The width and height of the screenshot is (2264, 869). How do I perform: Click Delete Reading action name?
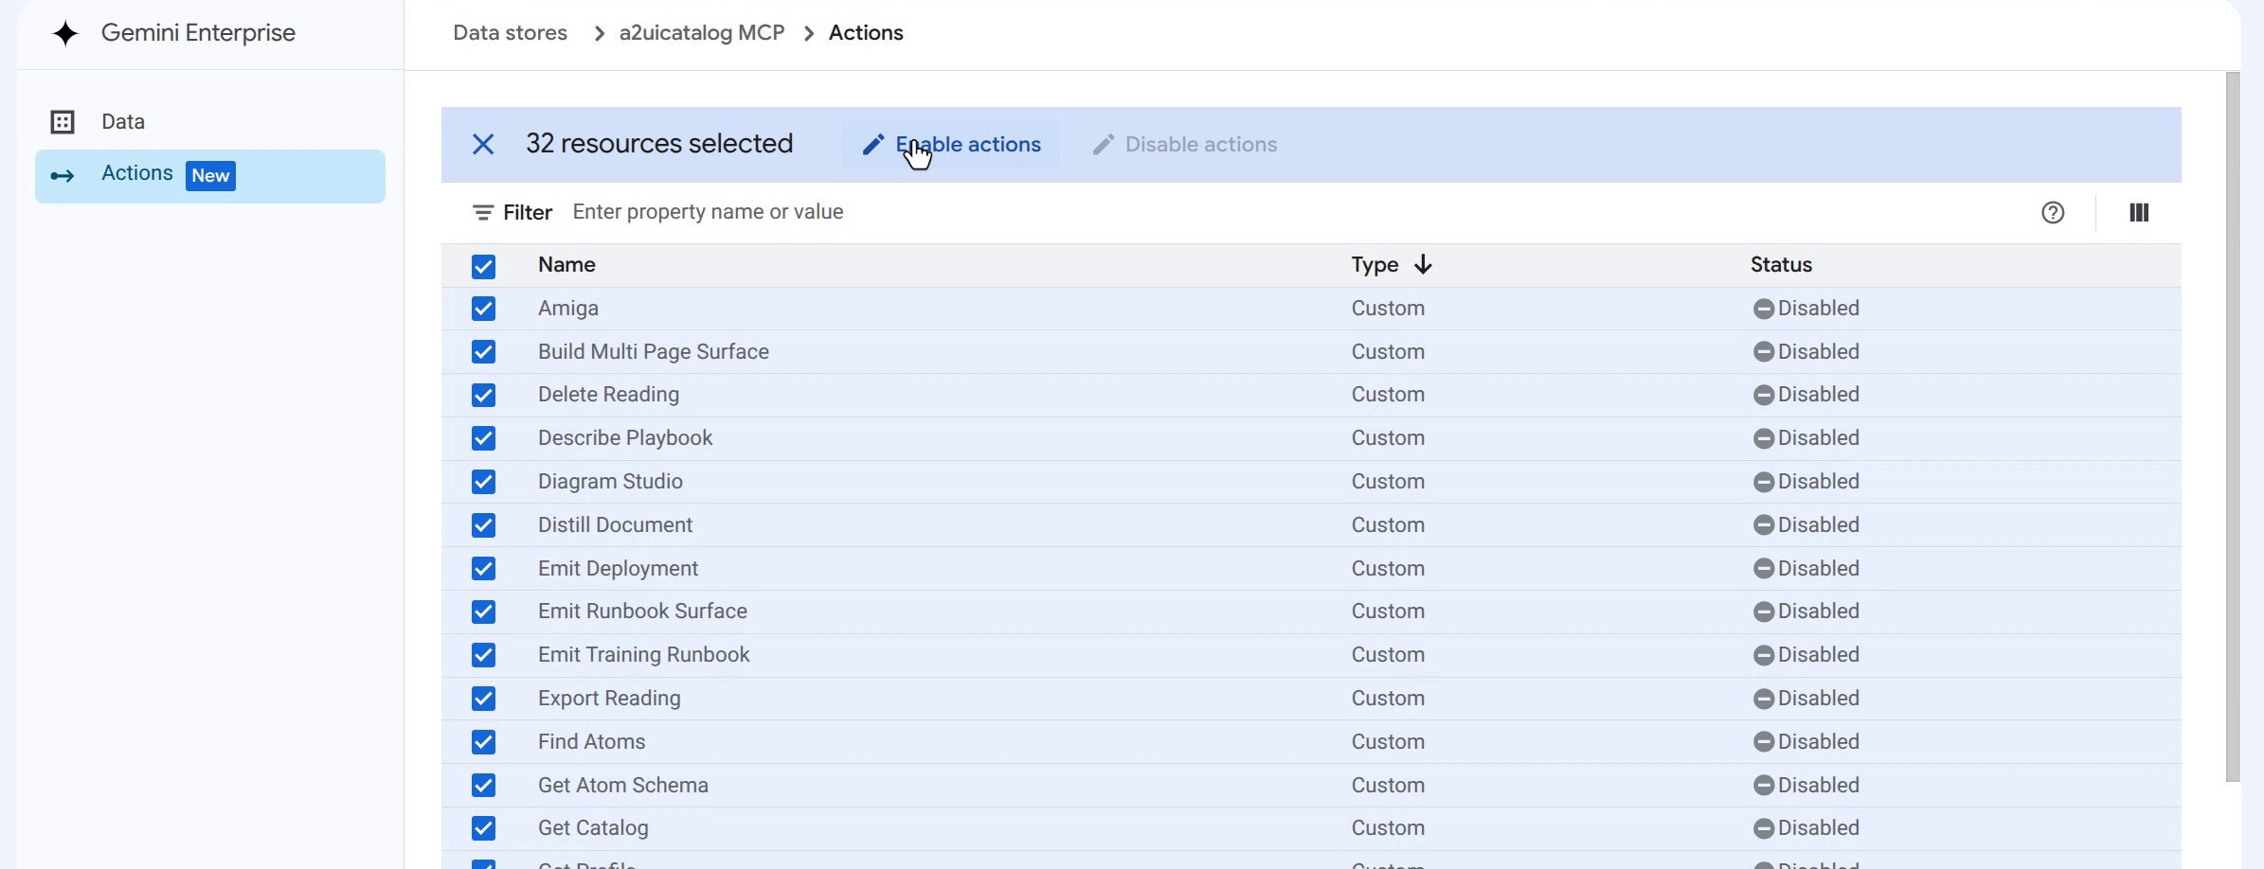(608, 395)
